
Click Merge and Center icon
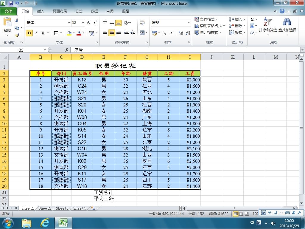pos(142,33)
